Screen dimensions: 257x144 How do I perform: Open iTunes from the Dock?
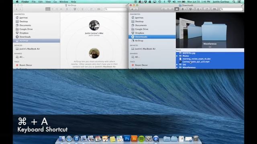76,139
